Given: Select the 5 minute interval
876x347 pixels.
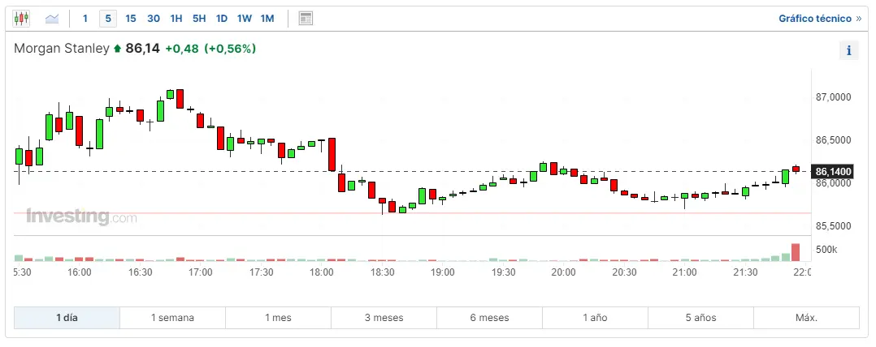Looking at the screenshot, I should (x=108, y=19).
